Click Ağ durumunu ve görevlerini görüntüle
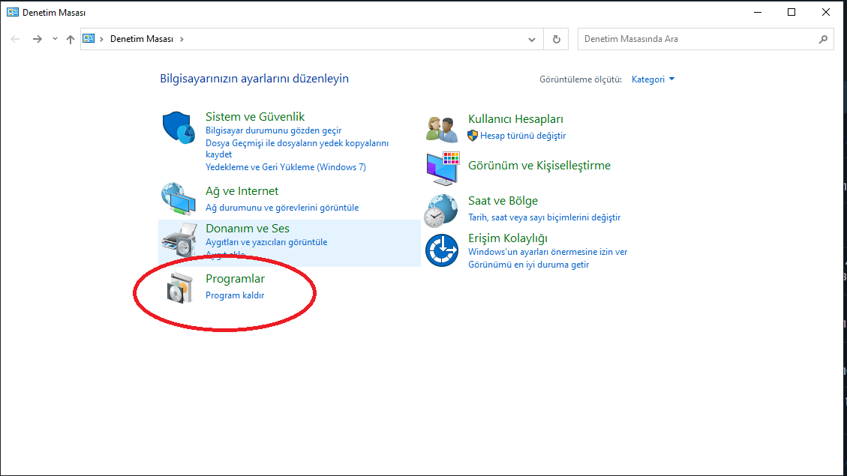 pyautogui.click(x=282, y=208)
